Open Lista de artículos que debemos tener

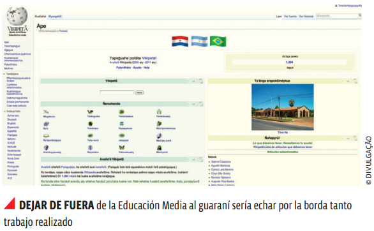(283, 147)
